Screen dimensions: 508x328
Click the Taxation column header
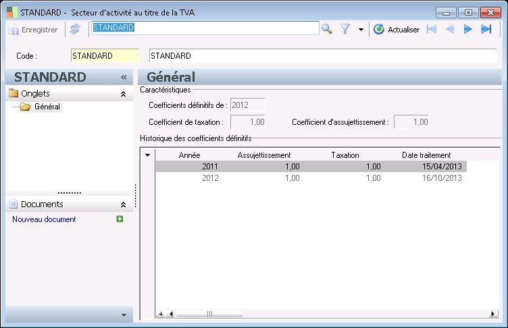[345, 155]
